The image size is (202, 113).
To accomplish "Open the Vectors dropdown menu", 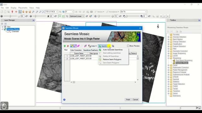I will (99, 12).
